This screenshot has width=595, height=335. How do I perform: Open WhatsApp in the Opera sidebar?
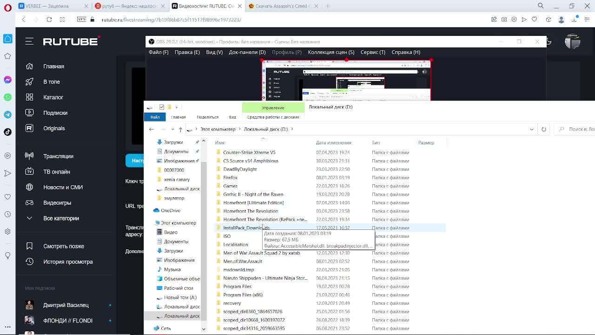click(x=7, y=97)
